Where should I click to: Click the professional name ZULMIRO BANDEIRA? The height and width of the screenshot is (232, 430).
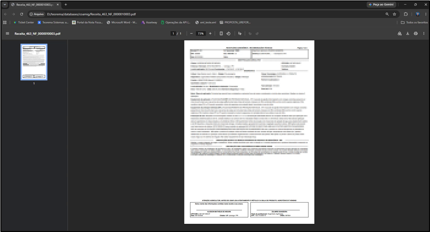279,212
